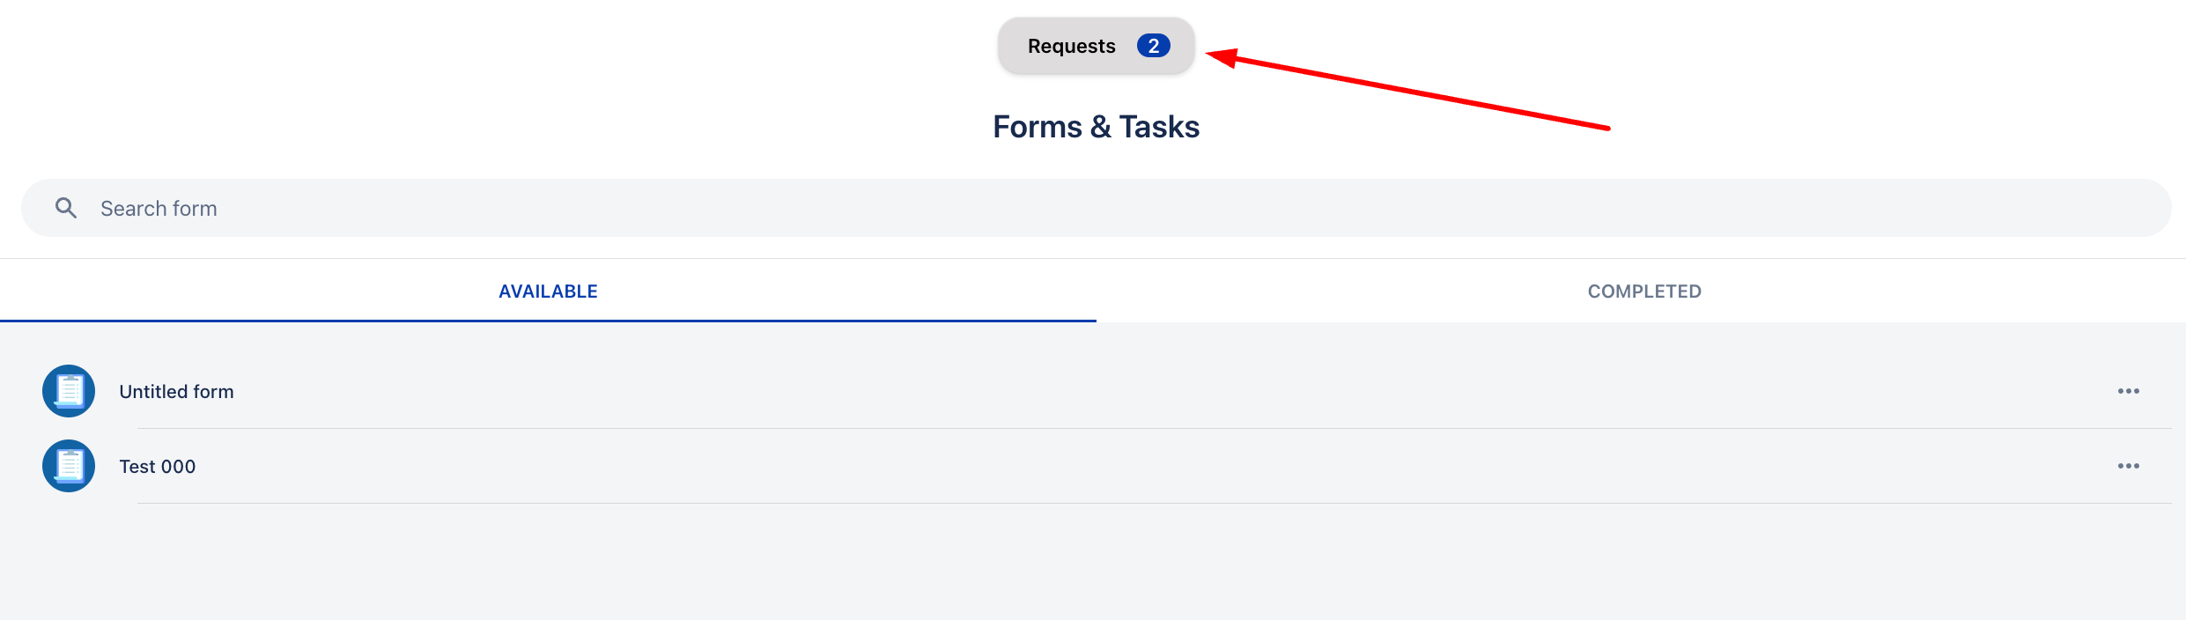Select the Untitled form row's empty middle area
Image resolution: width=2186 pixels, height=620 pixels.
(1145, 392)
